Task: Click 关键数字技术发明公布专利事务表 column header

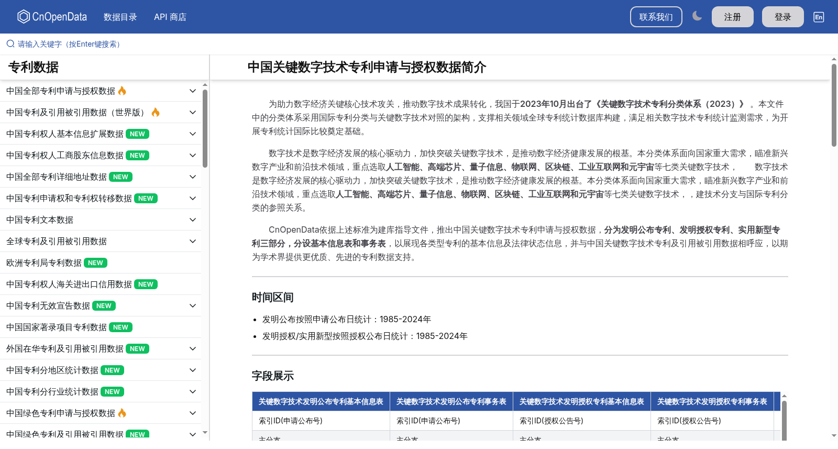Action: (451, 401)
